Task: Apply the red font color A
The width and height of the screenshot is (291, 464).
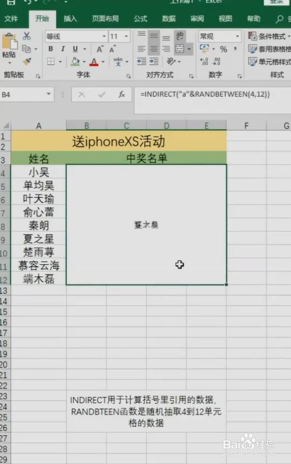Action: 94,62
